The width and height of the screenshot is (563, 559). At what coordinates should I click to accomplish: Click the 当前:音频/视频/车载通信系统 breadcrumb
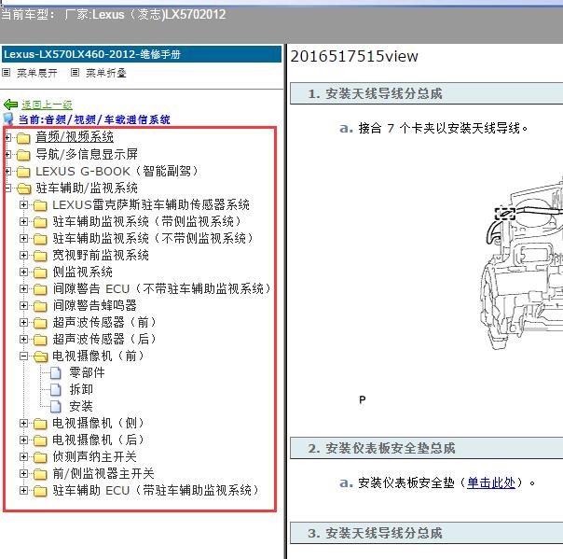(x=94, y=119)
